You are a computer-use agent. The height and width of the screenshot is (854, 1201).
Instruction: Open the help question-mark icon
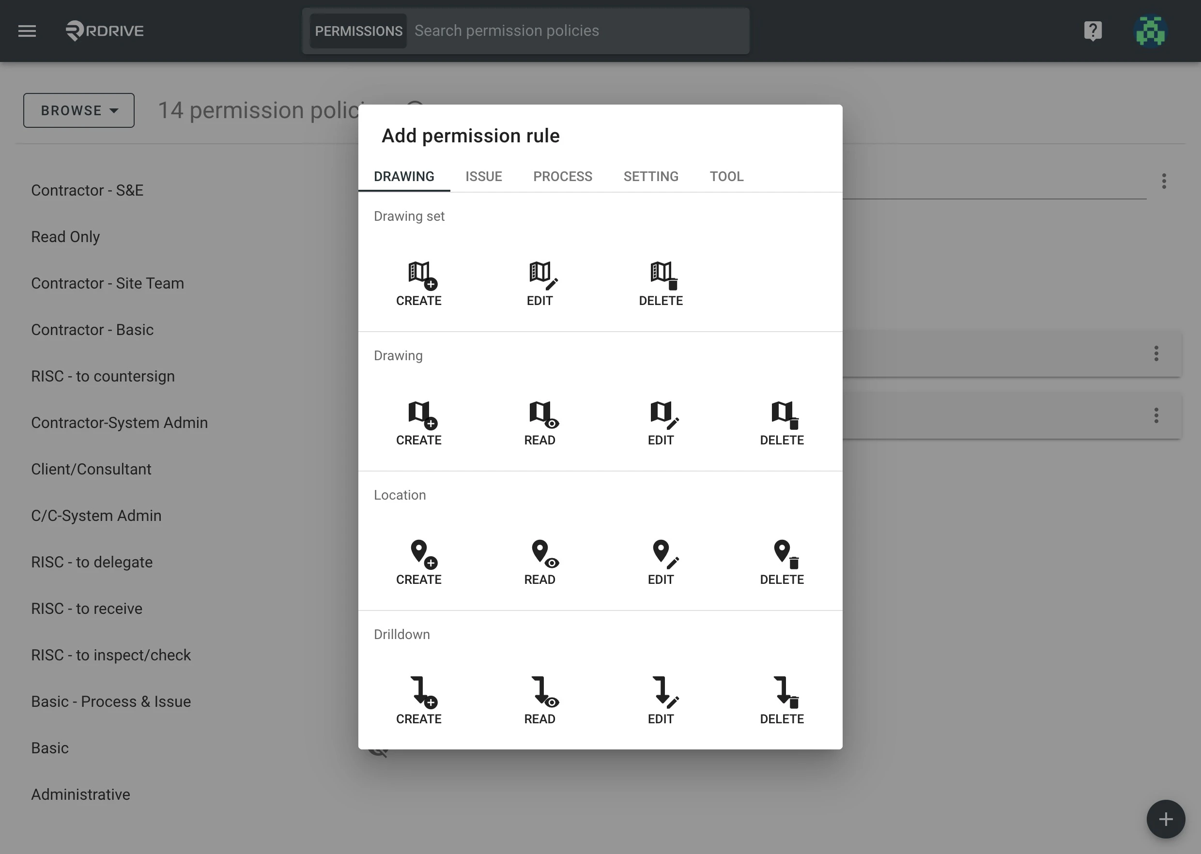tap(1093, 30)
